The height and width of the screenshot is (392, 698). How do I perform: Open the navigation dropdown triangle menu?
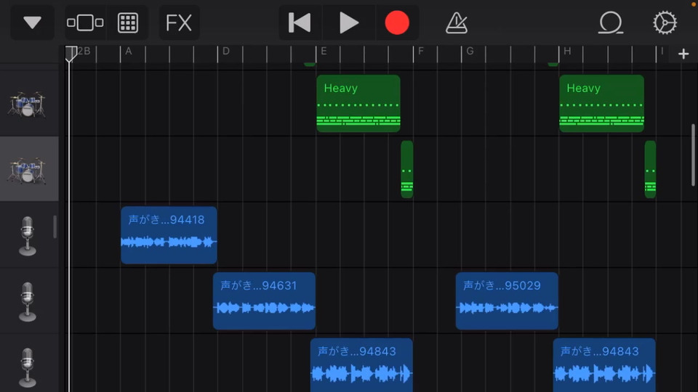32,23
